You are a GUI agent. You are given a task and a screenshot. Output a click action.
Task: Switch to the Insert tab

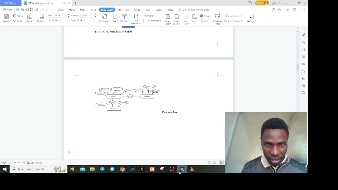93,10
